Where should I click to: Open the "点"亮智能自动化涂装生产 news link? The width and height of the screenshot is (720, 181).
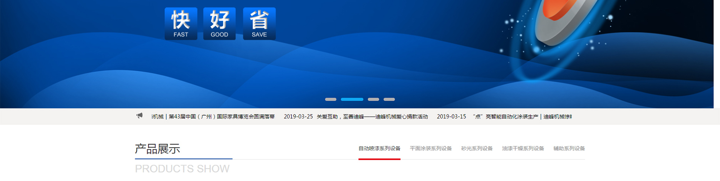(522, 117)
